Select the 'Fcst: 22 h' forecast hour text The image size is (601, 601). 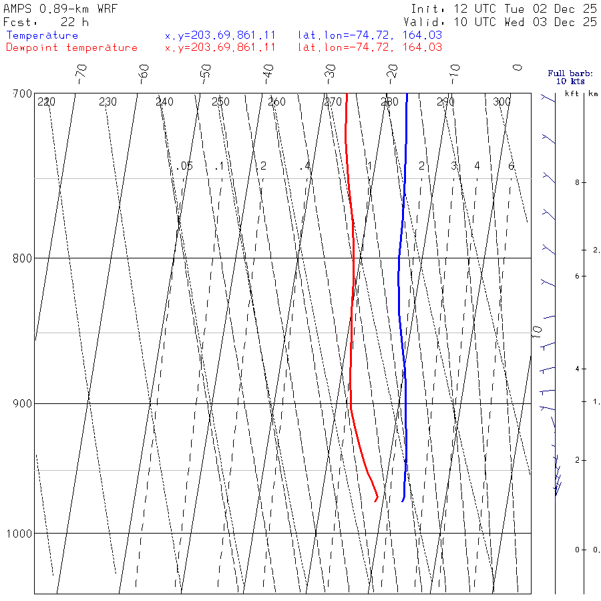(x=46, y=22)
